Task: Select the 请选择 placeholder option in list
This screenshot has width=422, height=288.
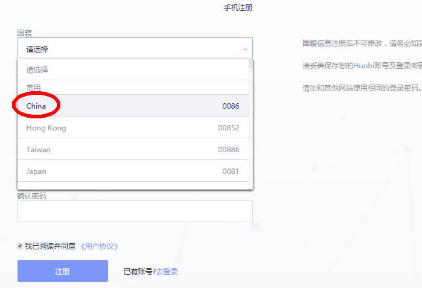Action: tap(37, 69)
